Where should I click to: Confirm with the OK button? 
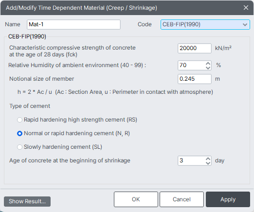[136, 199]
